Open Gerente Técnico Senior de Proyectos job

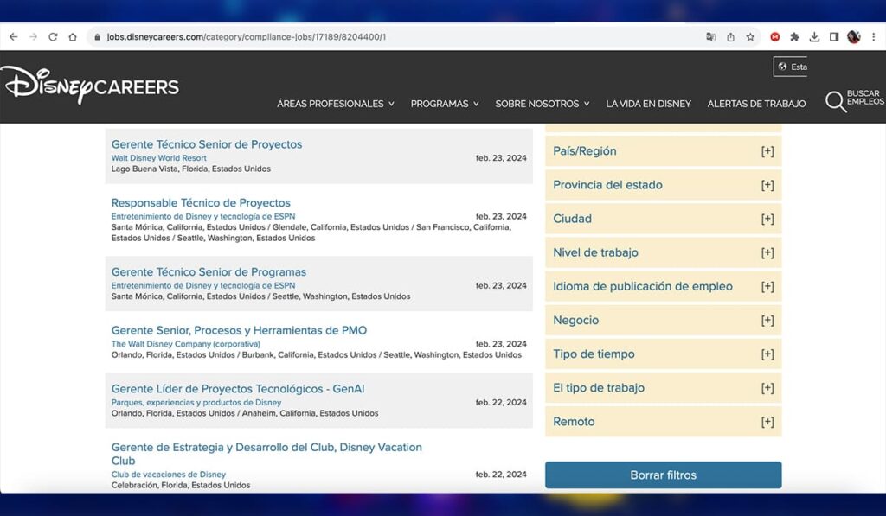coord(206,144)
